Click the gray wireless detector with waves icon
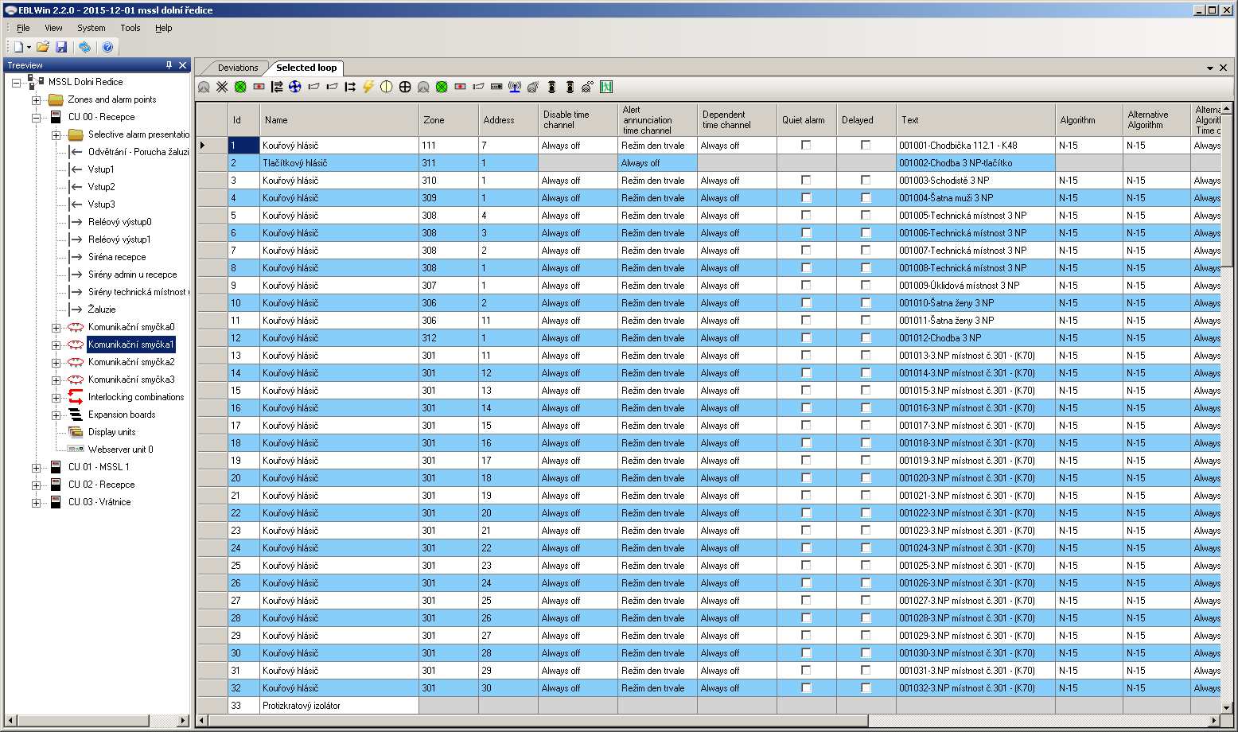This screenshot has height=732, width=1238. [x=533, y=87]
